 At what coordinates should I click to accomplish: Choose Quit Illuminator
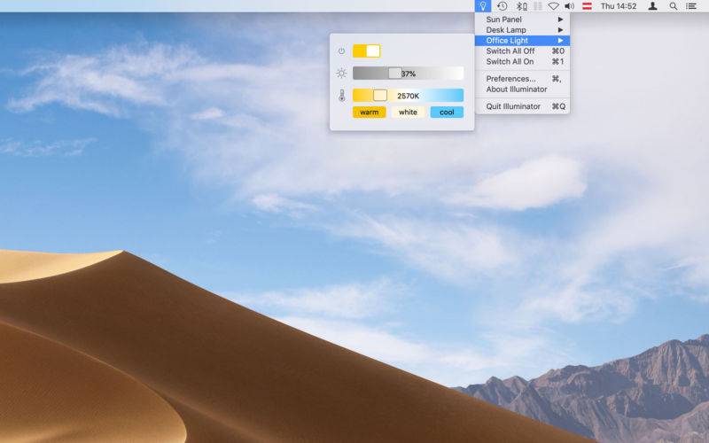click(522, 106)
